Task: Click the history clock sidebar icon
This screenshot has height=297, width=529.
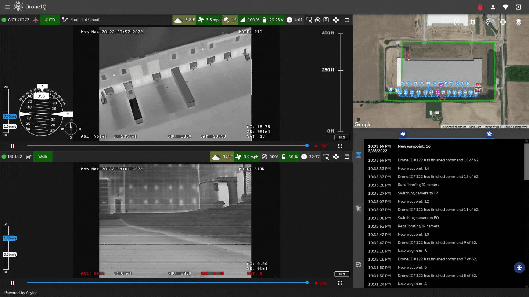Action: pos(359,264)
